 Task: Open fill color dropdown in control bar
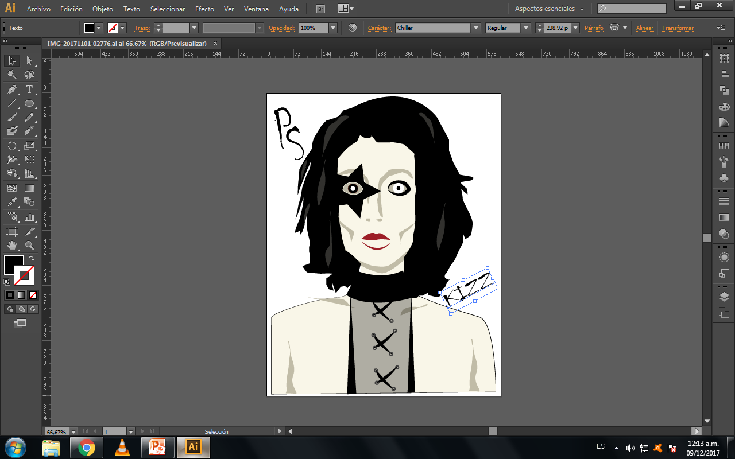pyautogui.click(x=99, y=28)
